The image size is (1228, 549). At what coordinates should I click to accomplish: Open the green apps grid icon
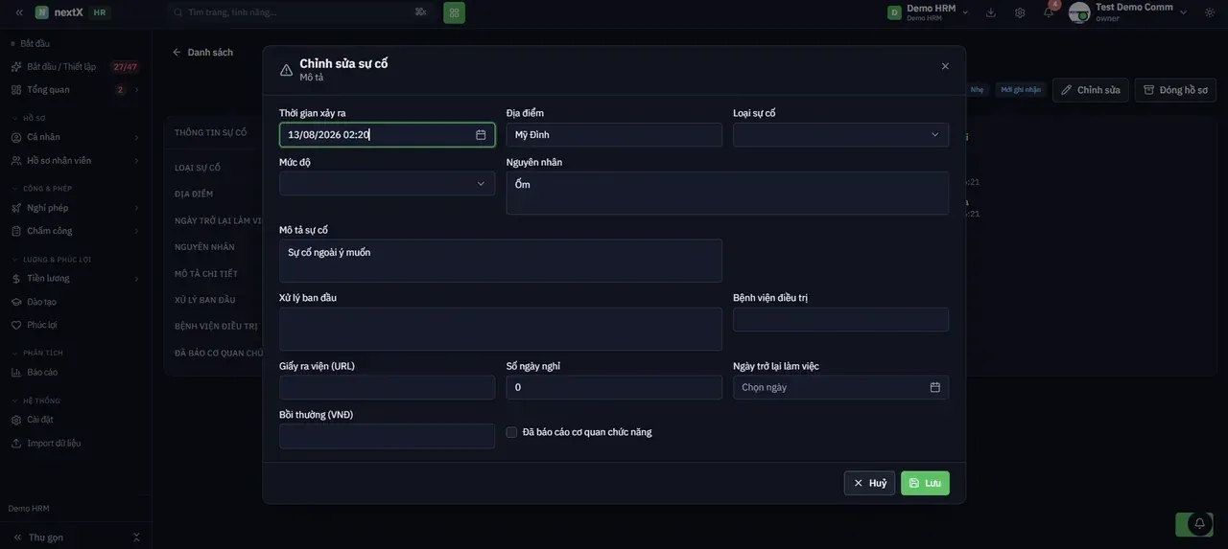tap(454, 12)
